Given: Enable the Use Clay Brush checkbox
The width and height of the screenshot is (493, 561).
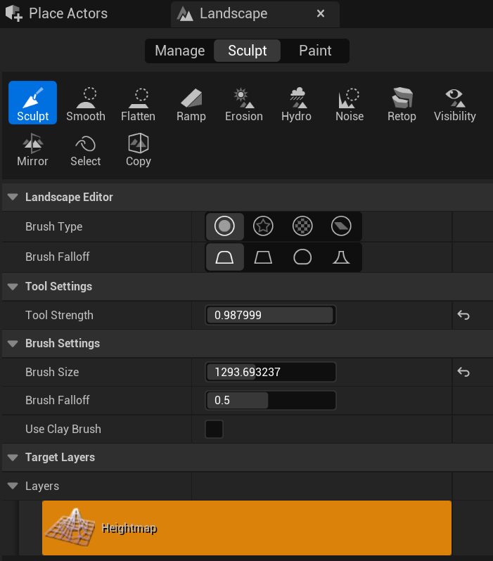Looking at the screenshot, I should (x=214, y=429).
